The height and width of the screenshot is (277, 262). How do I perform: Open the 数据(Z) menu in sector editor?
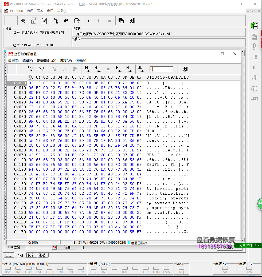(13, 61)
